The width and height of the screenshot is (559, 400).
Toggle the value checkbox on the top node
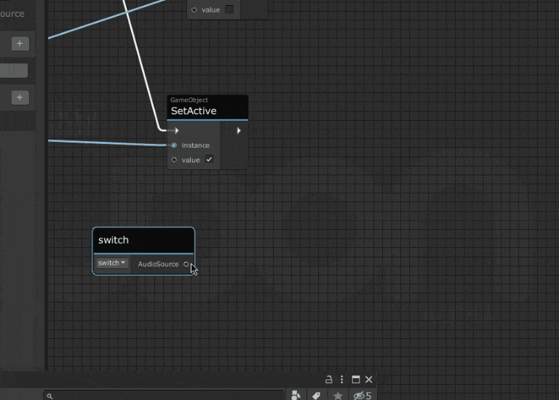[229, 9]
